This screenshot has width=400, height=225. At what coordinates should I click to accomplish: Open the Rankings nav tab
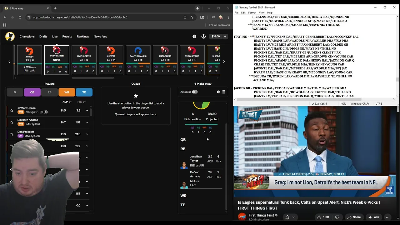[x=83, y=37]
